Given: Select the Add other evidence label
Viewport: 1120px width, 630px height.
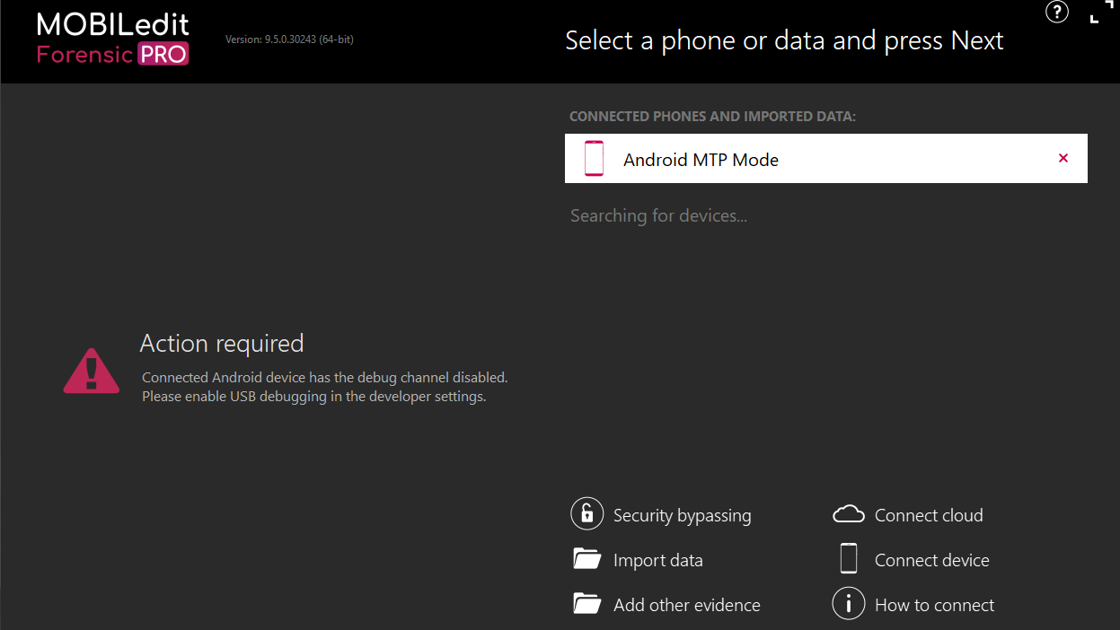Looking at the screenshot, I should 687,605.
